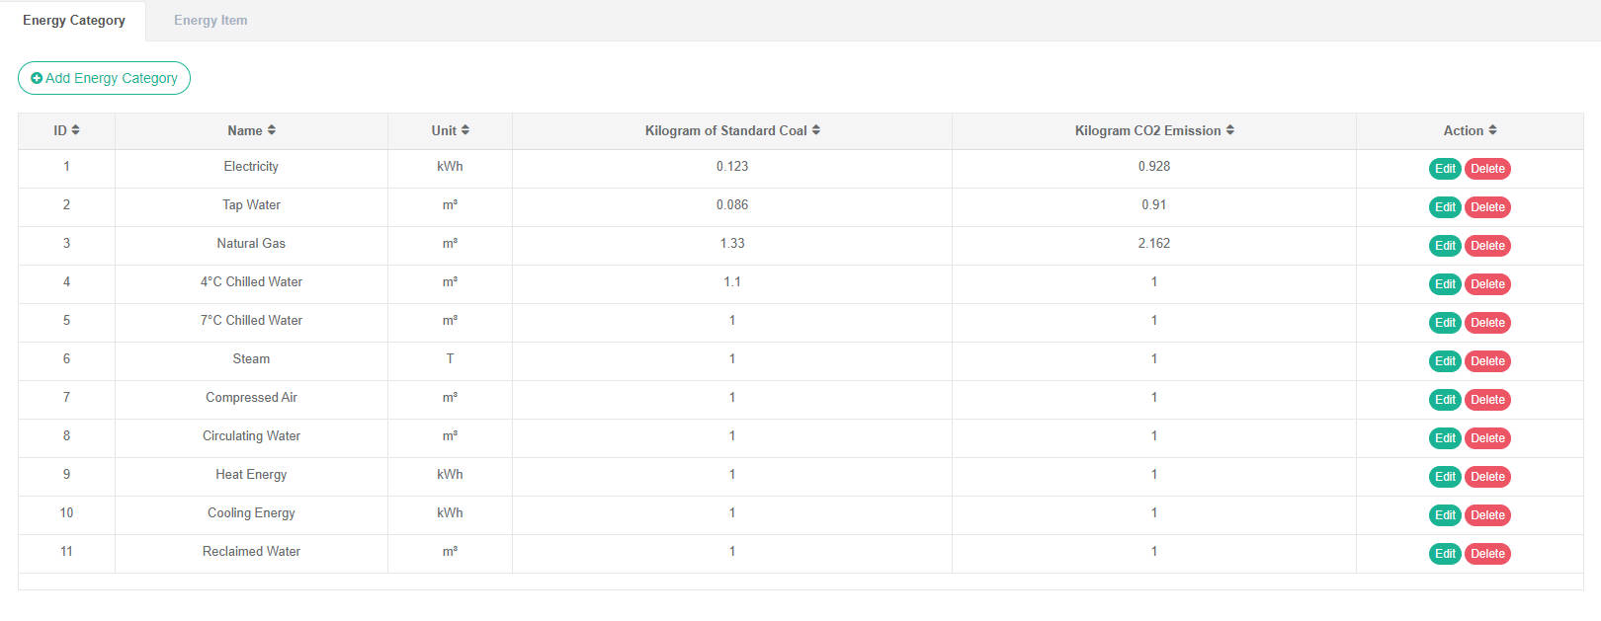
Task: Click Add Energy Category button
Action: click(104, 78)
